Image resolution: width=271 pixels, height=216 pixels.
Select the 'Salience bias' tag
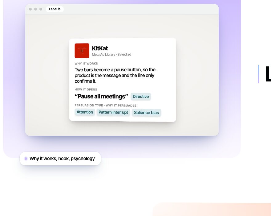(146, 113)
